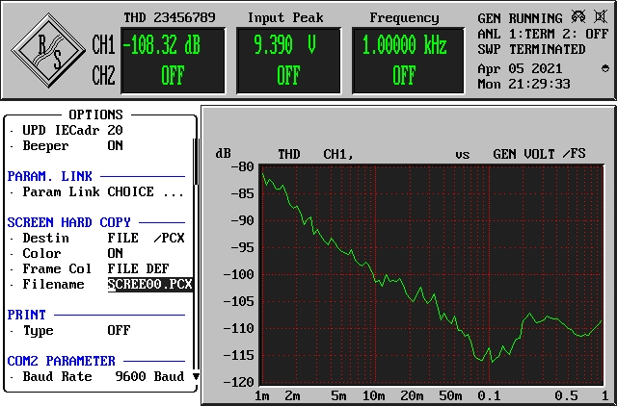Select the SCREEN HARD COPY section heading

(68, 222)
